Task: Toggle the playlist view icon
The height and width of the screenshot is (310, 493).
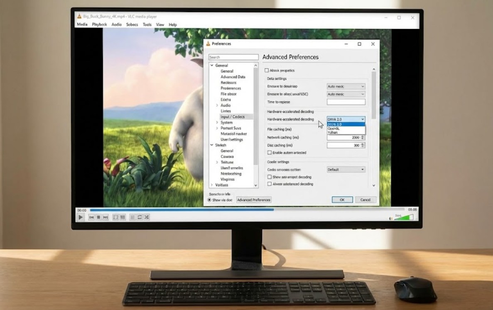Action: click(133, 217)
